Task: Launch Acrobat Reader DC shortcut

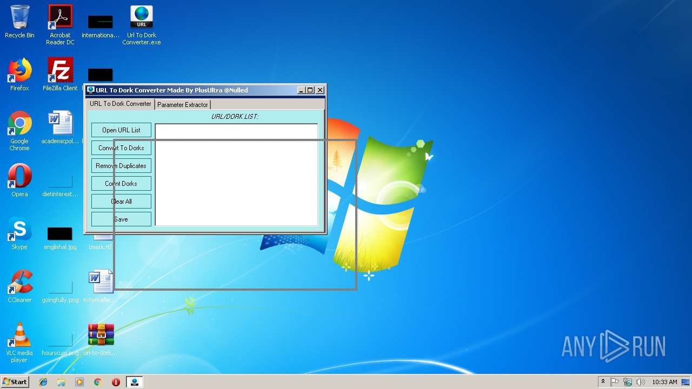Action: (x=60, y=25)
